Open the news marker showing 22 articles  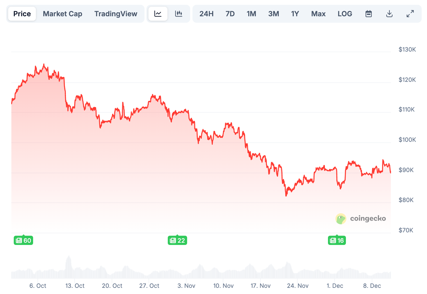pyautogui.click(x=177, y=240)
